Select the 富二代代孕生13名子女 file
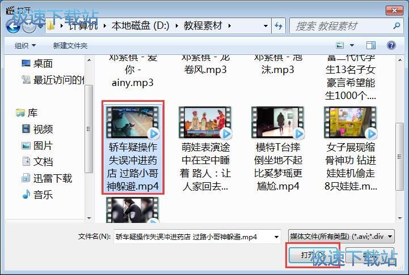The image size is (409, 275). click(x=351, y=78)
